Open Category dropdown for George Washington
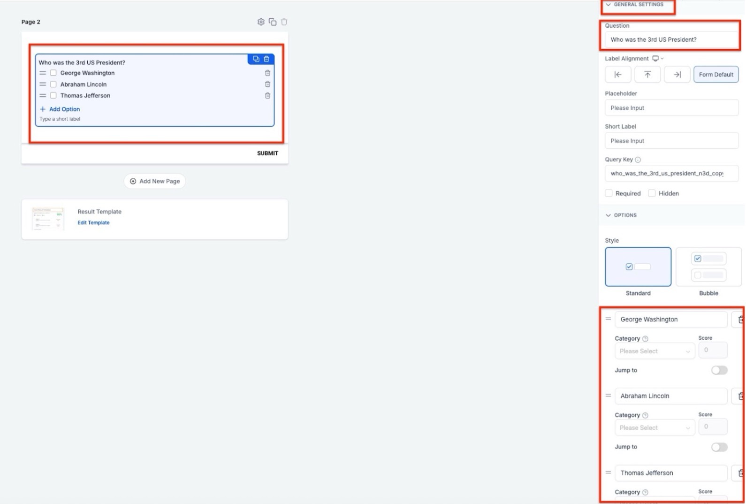This screenshot has height=504, width=746. [x=655, y=351]
